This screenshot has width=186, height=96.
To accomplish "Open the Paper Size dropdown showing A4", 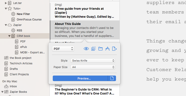I will tap(93, 67).
